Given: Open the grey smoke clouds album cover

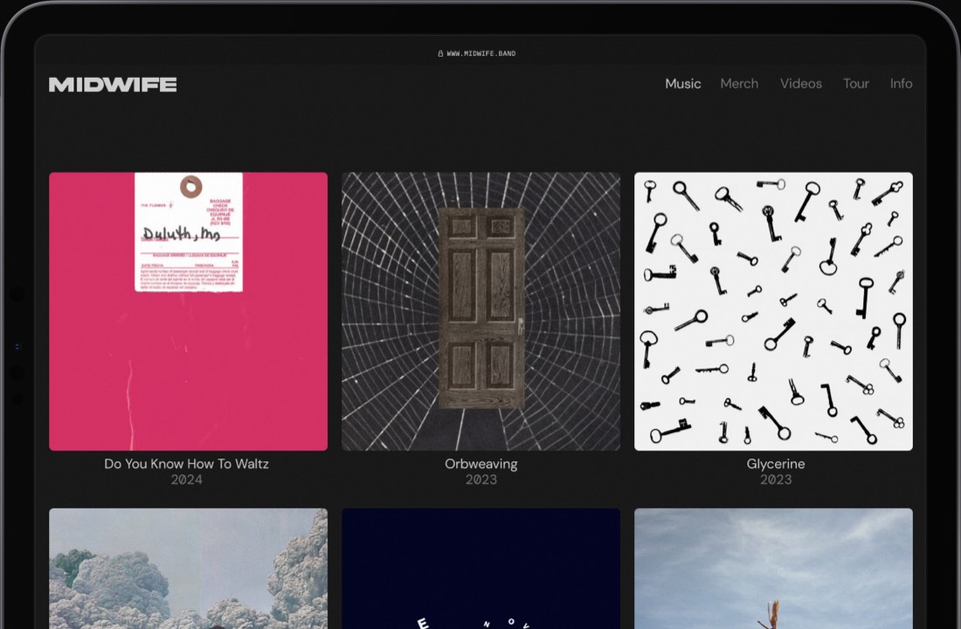Looking at the screenshot, I should [x=188, y=569].
